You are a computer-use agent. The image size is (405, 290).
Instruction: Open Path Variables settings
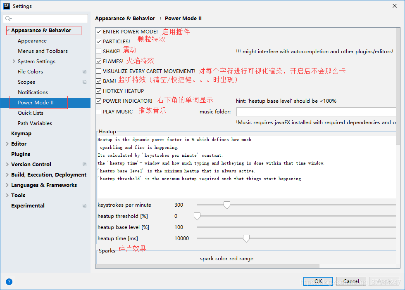click(35, 123)
